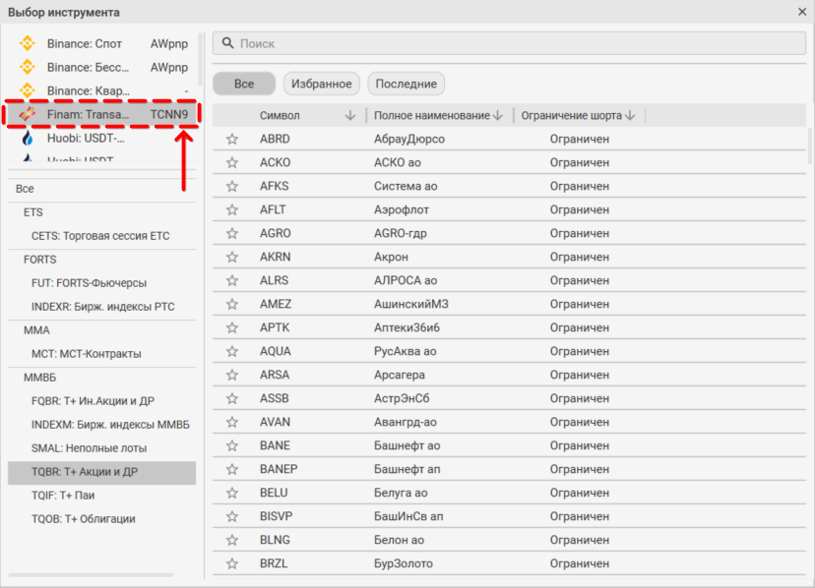Mark ALRS as favorite
This screenshot has width=815, height=588.
[x=232, y=280]
